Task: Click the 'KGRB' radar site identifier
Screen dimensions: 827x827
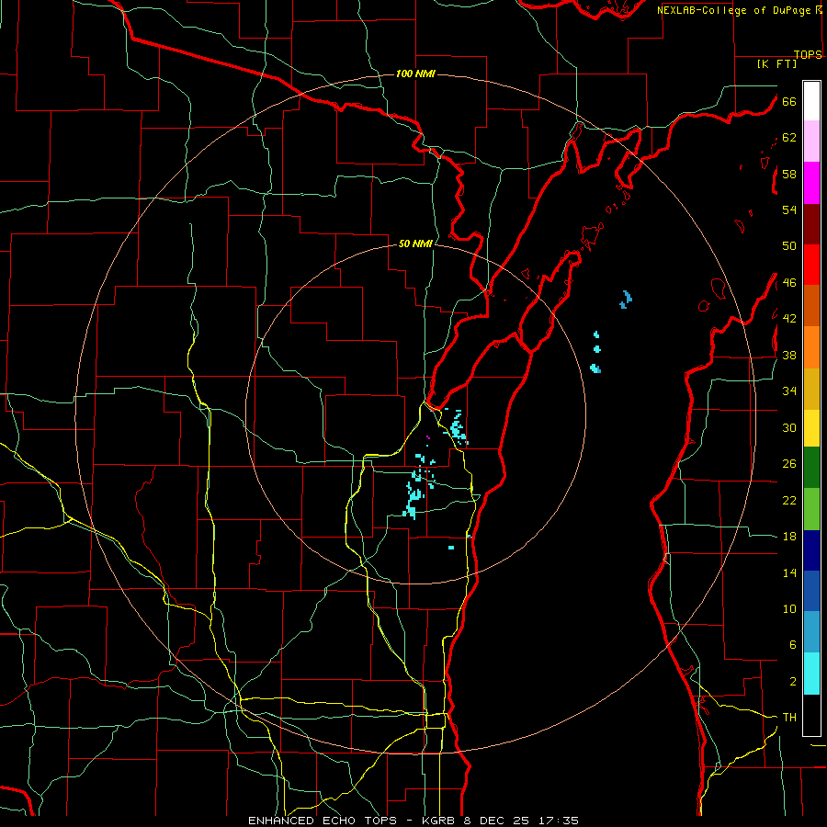Action: pyautogui.click(x=440, y=821)
